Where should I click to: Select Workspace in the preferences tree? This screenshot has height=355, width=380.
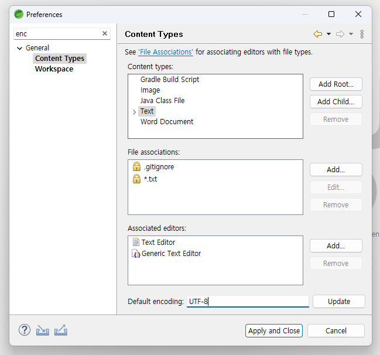pyautogui.click(x=54, y=69)
